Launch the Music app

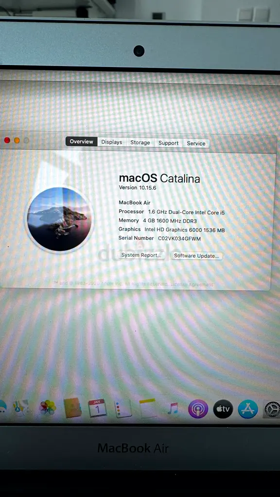(x=173, y=409)
